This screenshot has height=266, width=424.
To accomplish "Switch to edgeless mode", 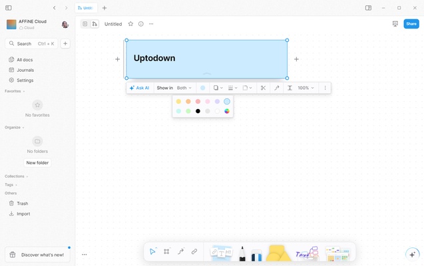I will tap(95, 24).
